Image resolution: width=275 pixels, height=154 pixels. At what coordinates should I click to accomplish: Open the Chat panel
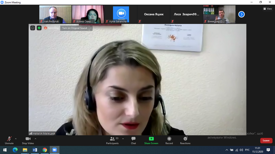tap(133, 141)
